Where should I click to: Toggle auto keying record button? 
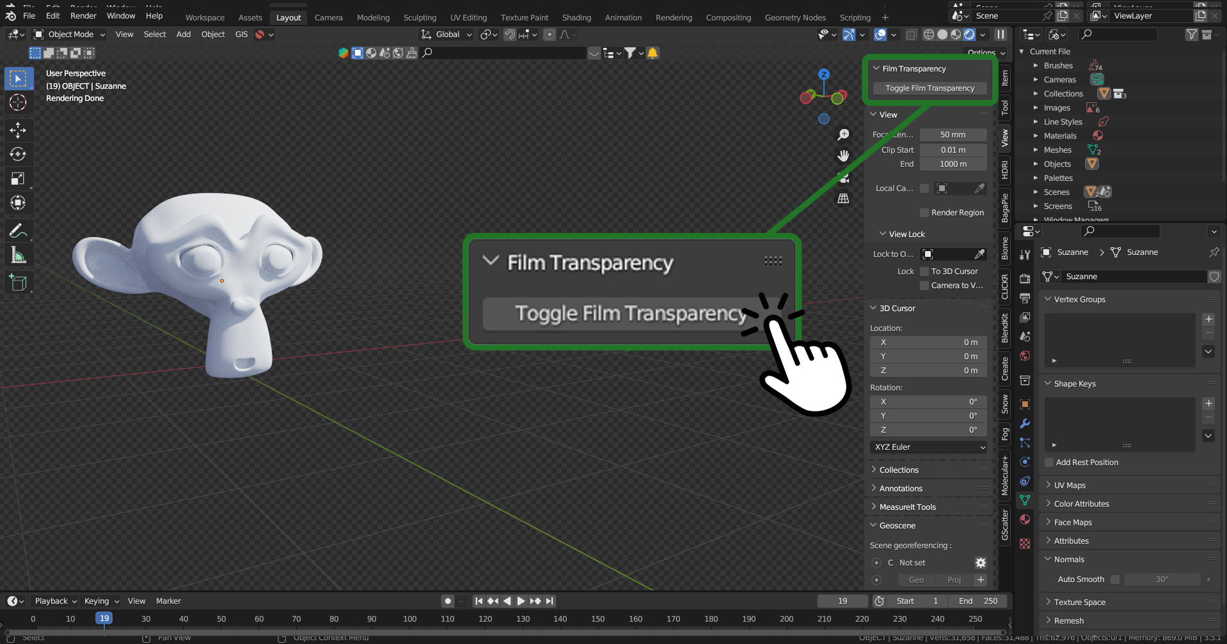[448, 601]
